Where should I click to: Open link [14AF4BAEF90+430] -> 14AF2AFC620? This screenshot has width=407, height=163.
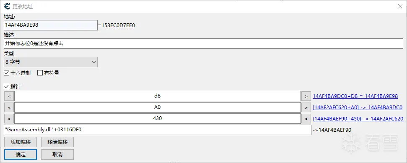(358, 118)
